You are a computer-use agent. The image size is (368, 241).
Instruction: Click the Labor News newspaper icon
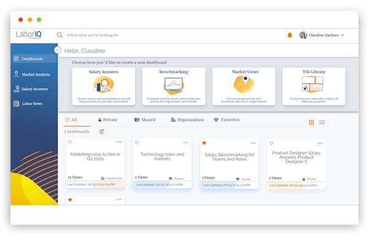click(16, 103)
